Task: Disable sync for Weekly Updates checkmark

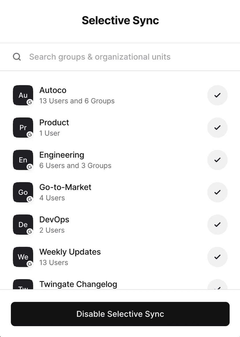Action: click(x=217, y=257)
